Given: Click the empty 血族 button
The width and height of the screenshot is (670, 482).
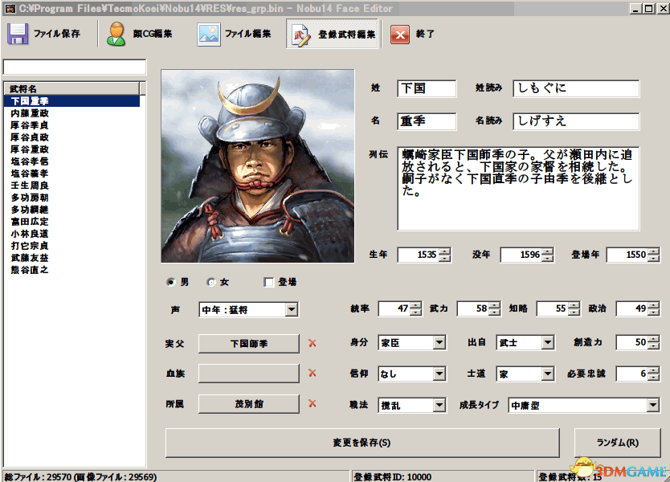Looking at the screenshot, I should coord(249,374).
